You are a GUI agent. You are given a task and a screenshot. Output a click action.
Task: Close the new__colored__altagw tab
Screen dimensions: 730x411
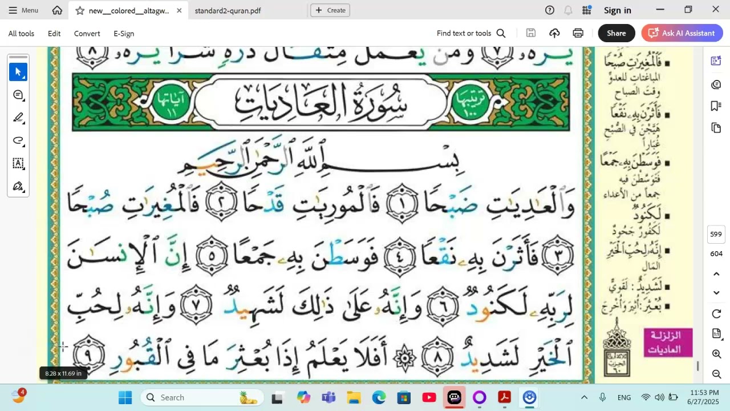click(179, 10)
